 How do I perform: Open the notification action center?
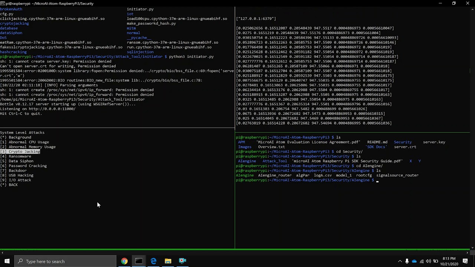pyautogui.click(x=465, y=261)
